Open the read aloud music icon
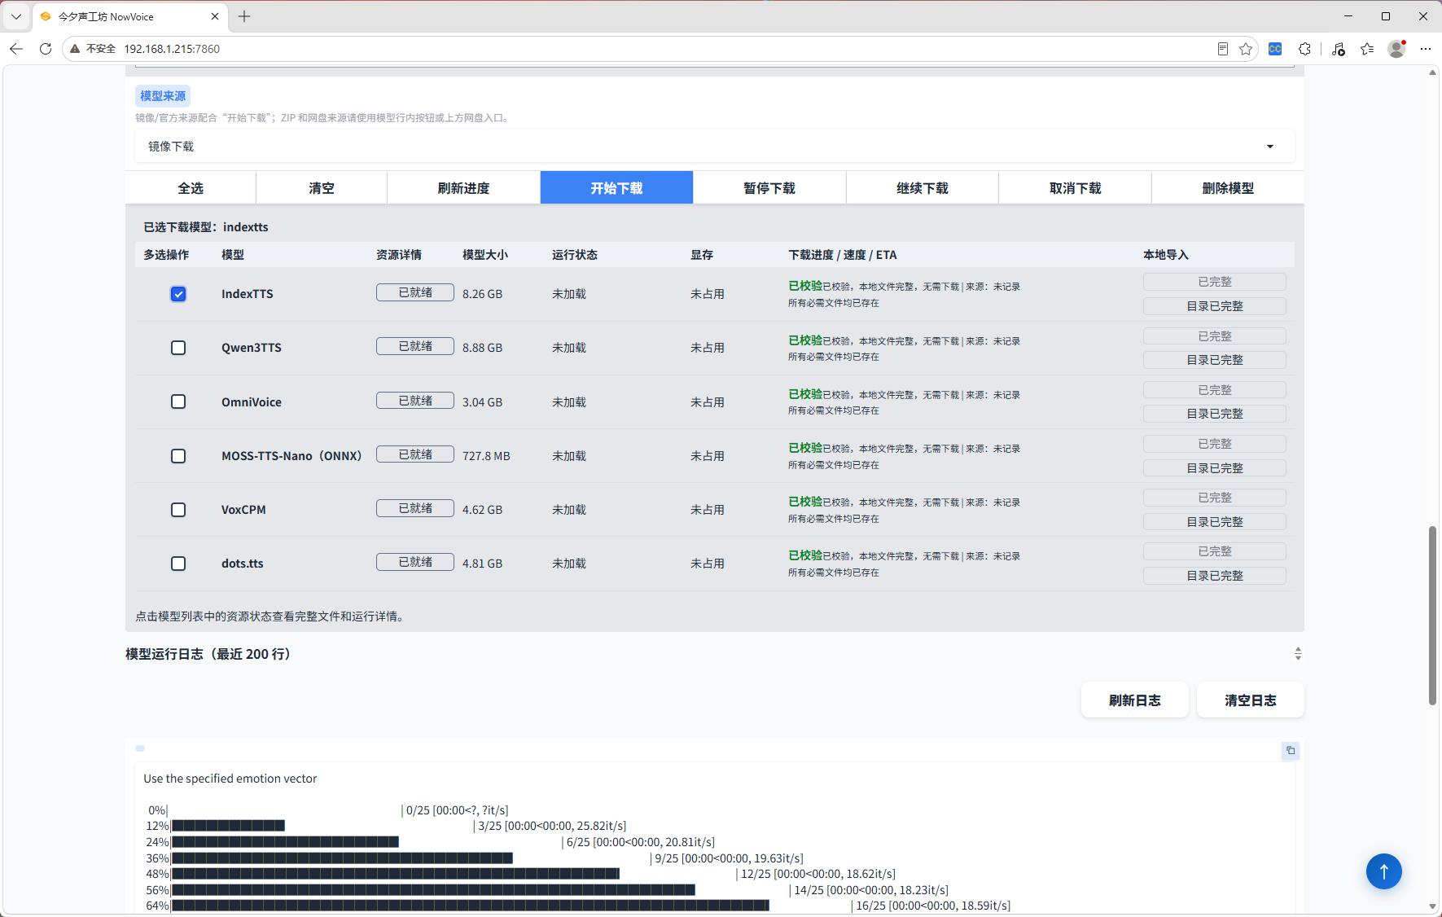 (x=1339, y=49)
